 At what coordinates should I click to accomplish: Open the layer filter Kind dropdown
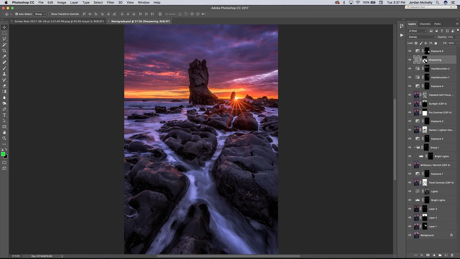coord(418,31)
